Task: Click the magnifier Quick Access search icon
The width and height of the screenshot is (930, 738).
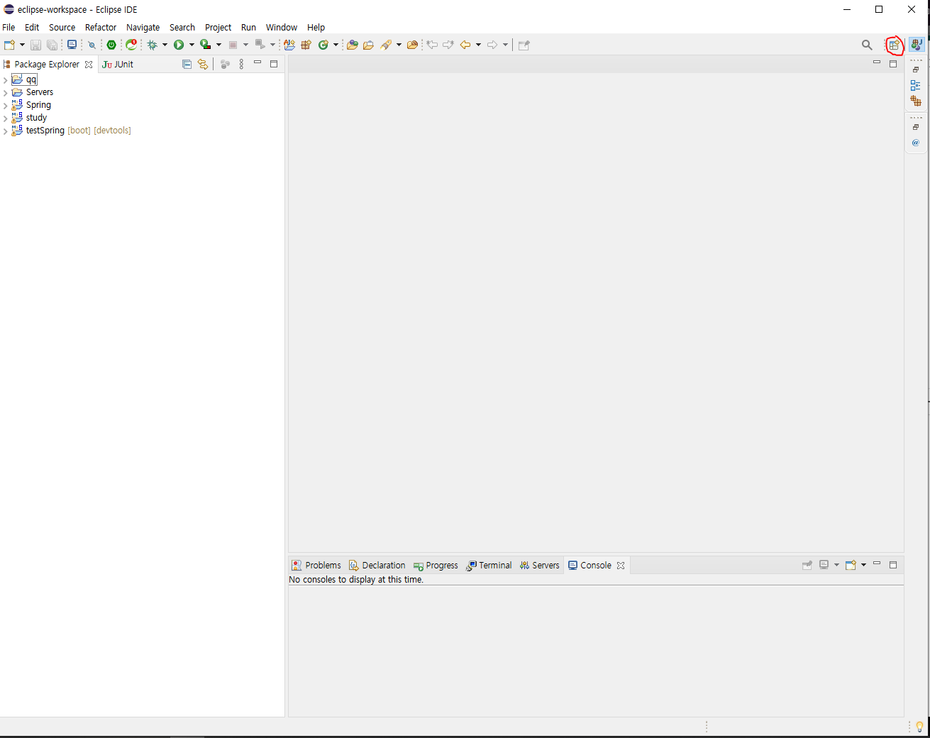Action: click(x=867, y=45)
